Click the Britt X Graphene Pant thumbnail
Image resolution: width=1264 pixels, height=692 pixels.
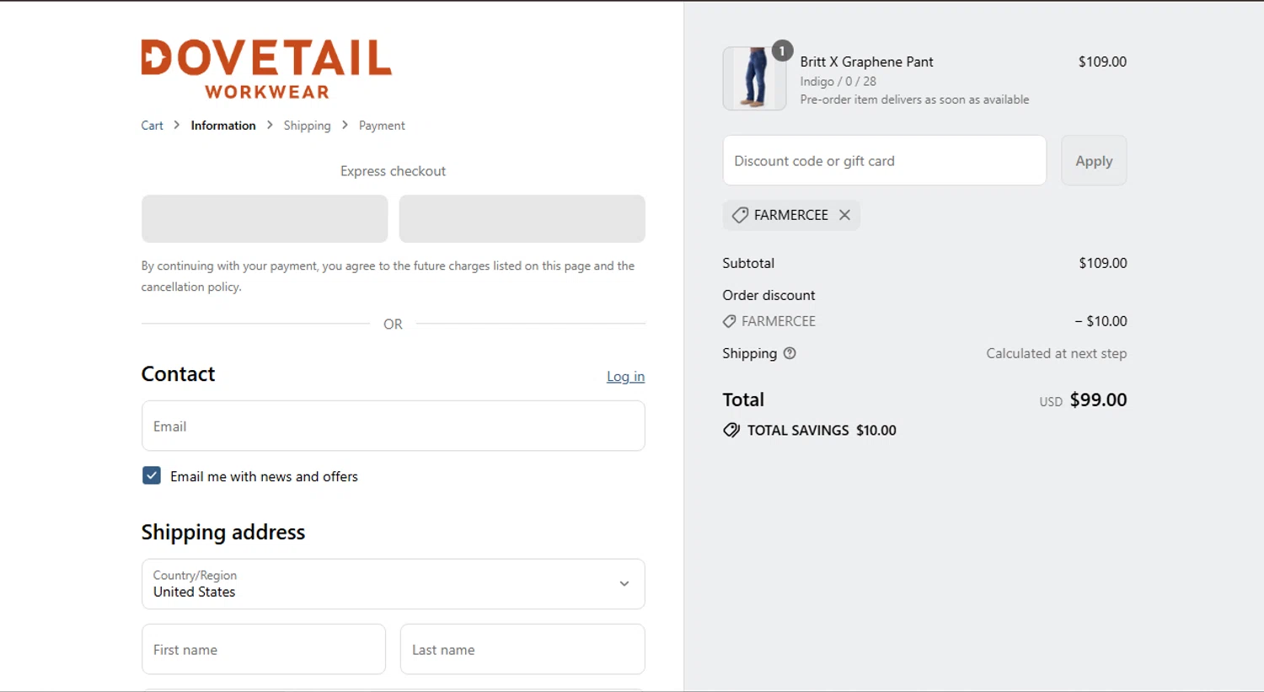pyautogui.click(x=754, y=78)
